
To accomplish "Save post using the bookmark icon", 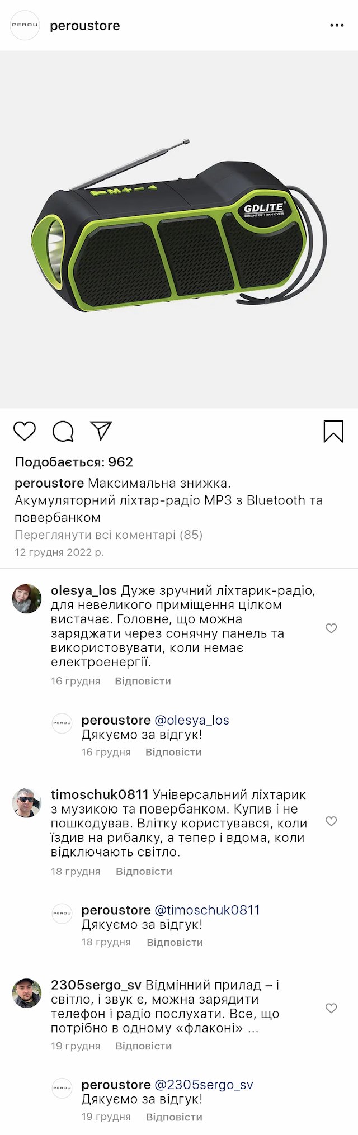I will 333,431.
